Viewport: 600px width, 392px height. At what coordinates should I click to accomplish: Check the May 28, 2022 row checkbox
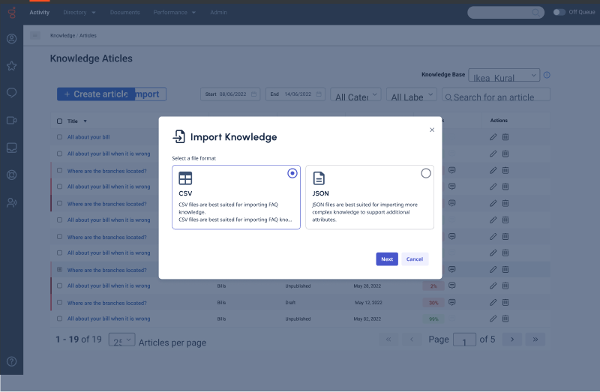point(60,286)
